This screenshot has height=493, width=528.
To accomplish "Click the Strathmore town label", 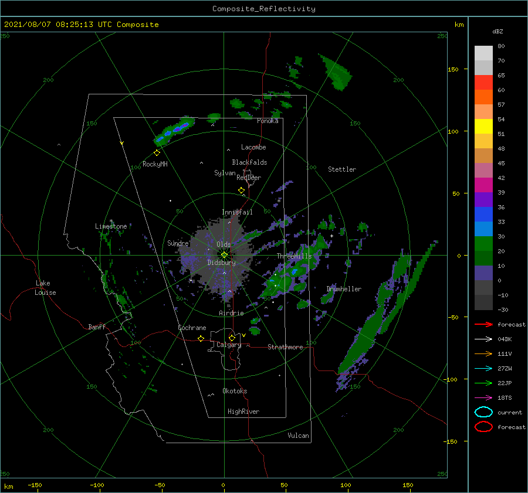I will coord(285,347).
